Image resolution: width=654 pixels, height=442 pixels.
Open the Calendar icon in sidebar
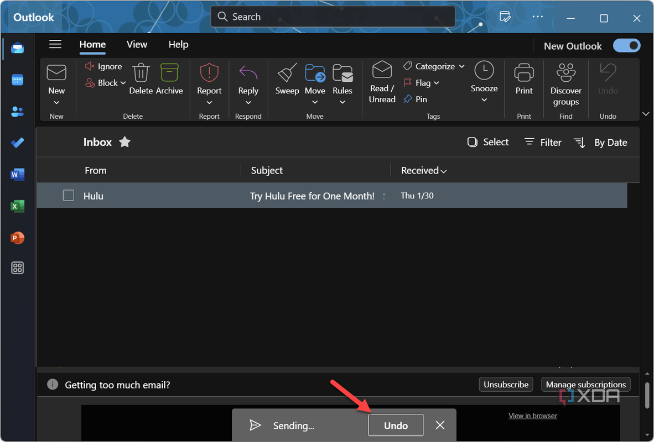coord(18,80)
